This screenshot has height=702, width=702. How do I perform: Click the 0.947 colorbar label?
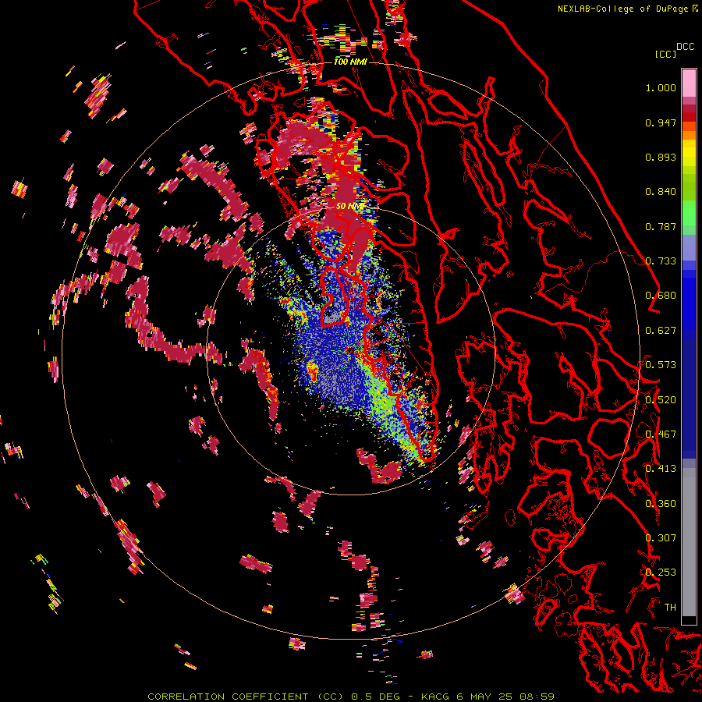click(x=661, y=122)
